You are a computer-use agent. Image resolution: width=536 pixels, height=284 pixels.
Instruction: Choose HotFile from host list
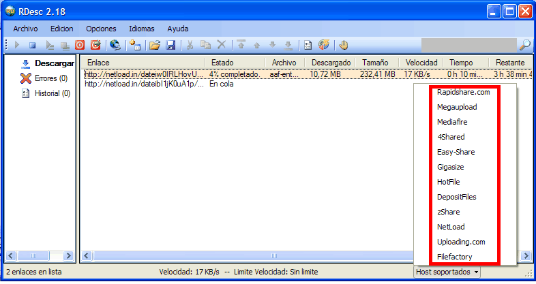click(449, 183)
